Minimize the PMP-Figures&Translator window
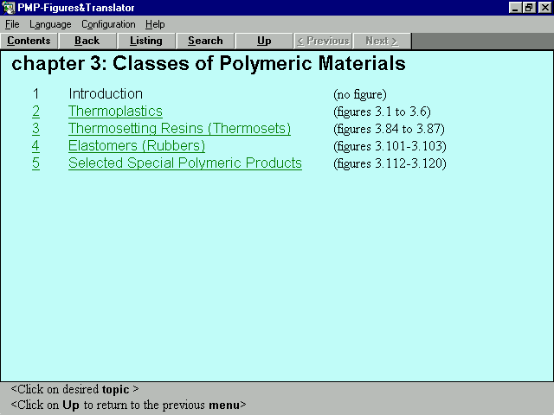554x415 pixels. 516,8
